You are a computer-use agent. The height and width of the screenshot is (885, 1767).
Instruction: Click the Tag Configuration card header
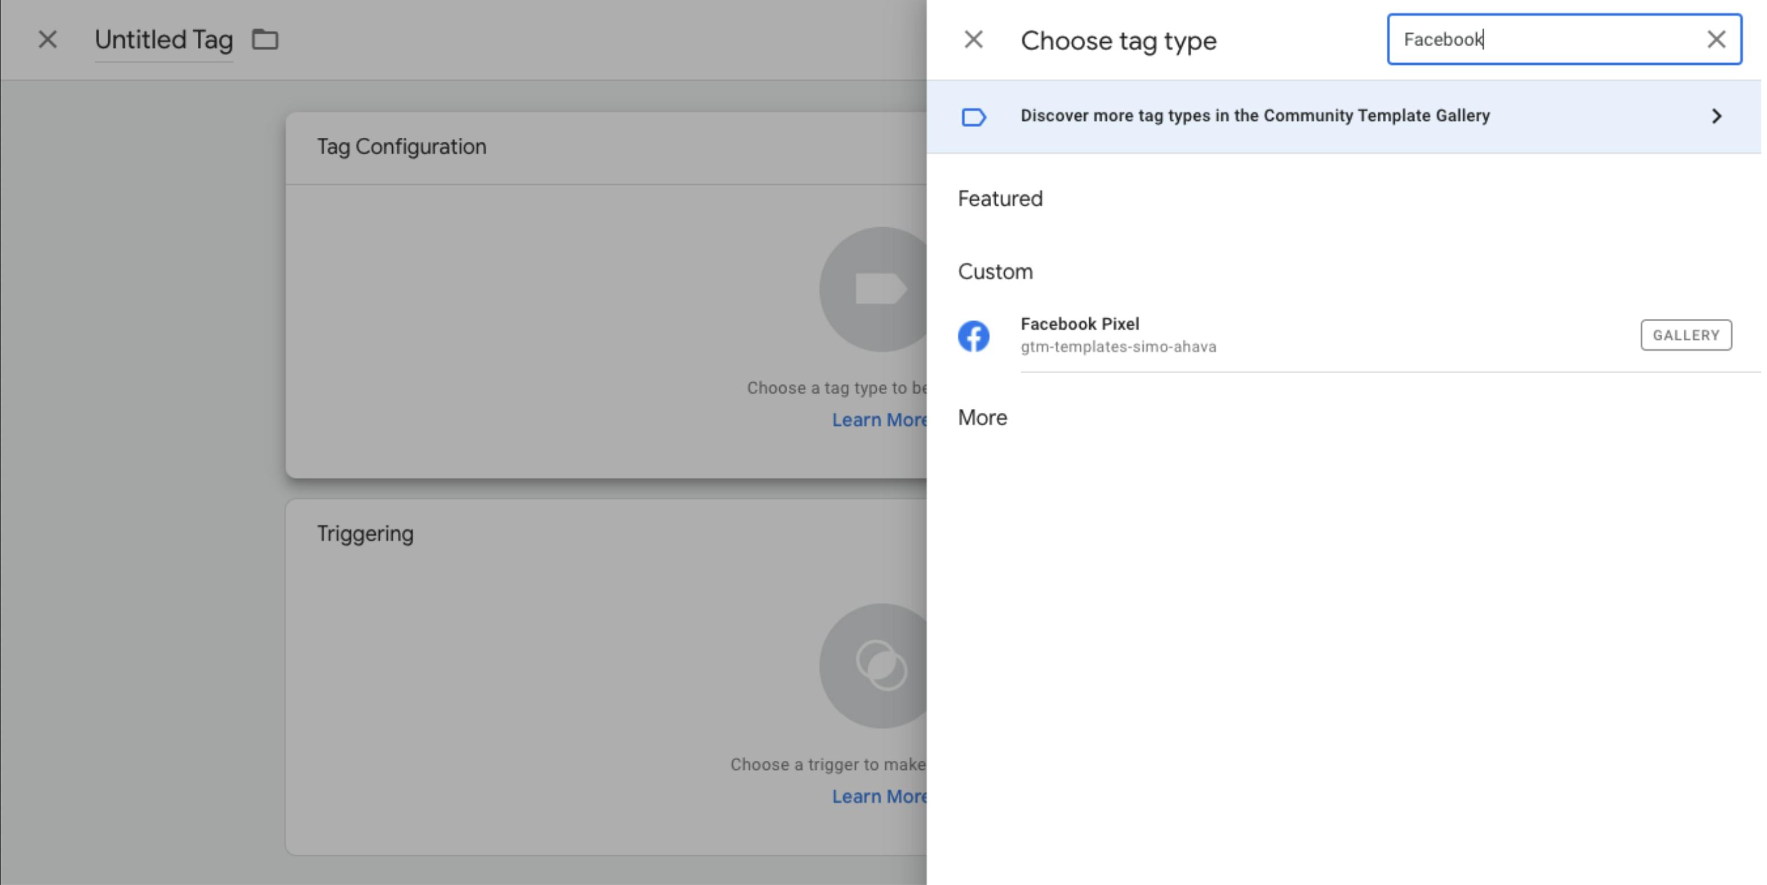coord(401,147)
